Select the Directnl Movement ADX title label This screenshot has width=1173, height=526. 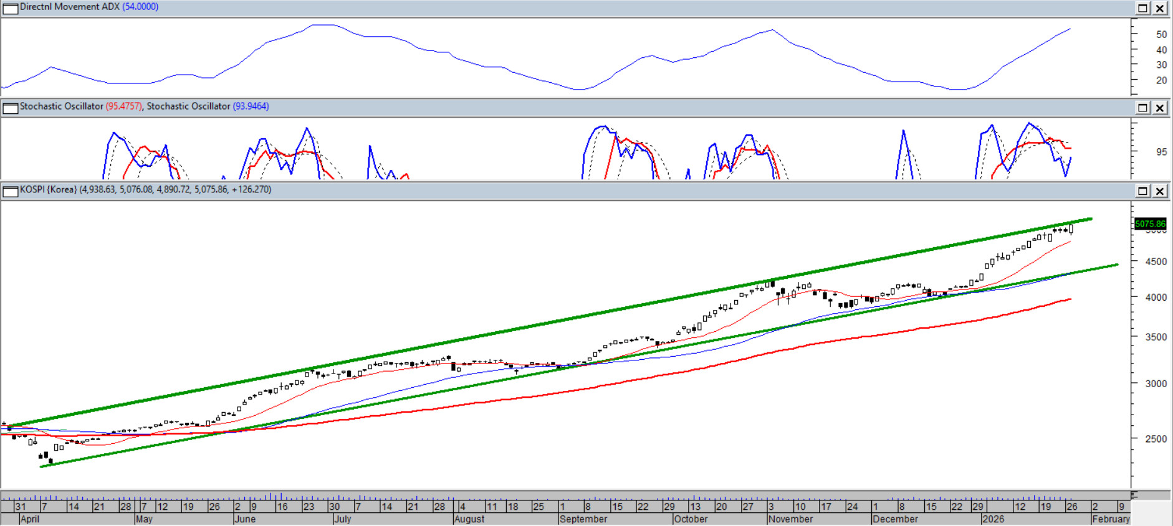pyautogui.click(x=69, y=7)
